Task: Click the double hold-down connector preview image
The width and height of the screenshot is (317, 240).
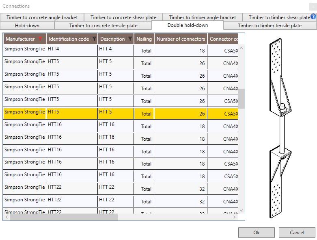Action: click(x=280, y=128)
